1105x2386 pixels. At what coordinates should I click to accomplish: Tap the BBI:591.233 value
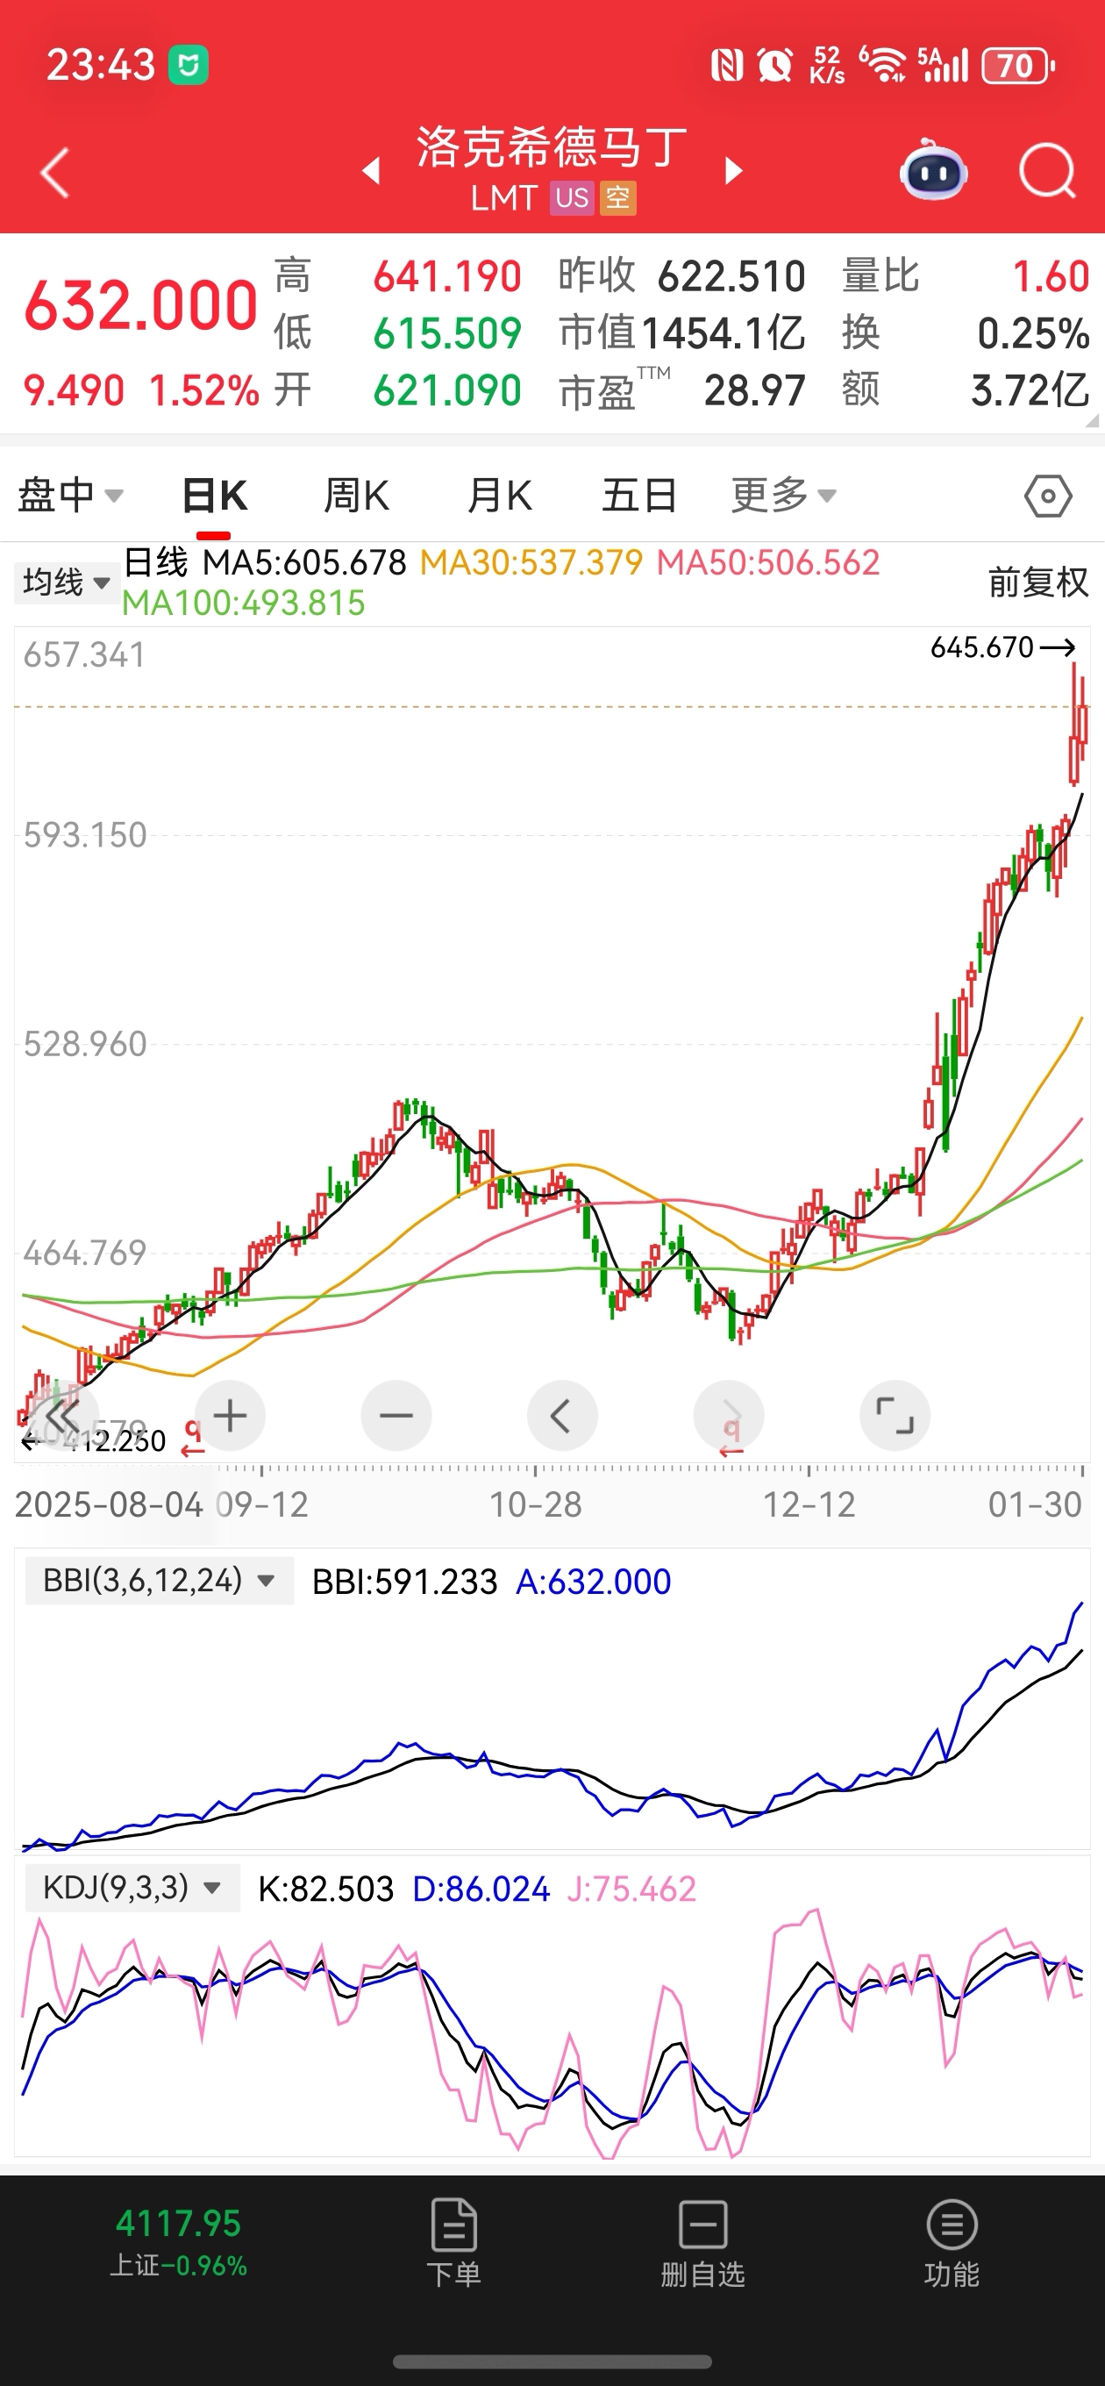click(405, 1581)
